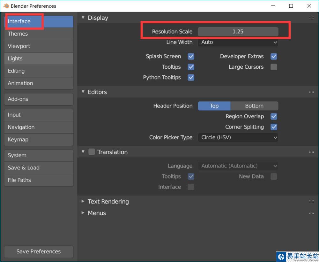Tick the New Data translation checkbox
This screenshot has width=319, height=262.
274,176
